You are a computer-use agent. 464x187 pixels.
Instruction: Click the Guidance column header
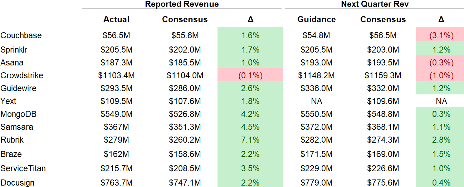(x=316, y=19)
